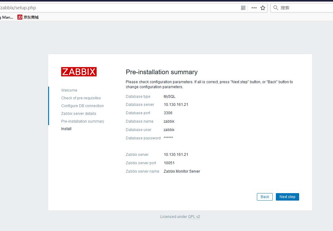
Task: Select Pre-installation summary sidebar step
Action: click(x=83, y=121)
